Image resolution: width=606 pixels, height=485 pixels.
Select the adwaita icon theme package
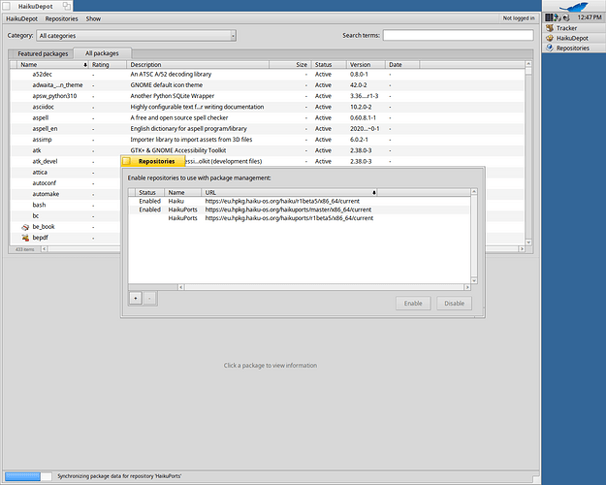tap(267, 85)
